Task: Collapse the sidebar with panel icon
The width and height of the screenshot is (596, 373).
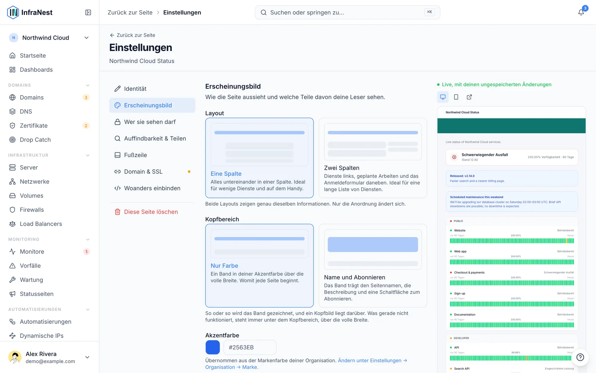Action: (88, 12)
